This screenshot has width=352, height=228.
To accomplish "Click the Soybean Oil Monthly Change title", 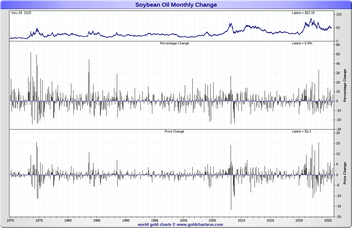I will pyautogui.click(x=176, y=5).
